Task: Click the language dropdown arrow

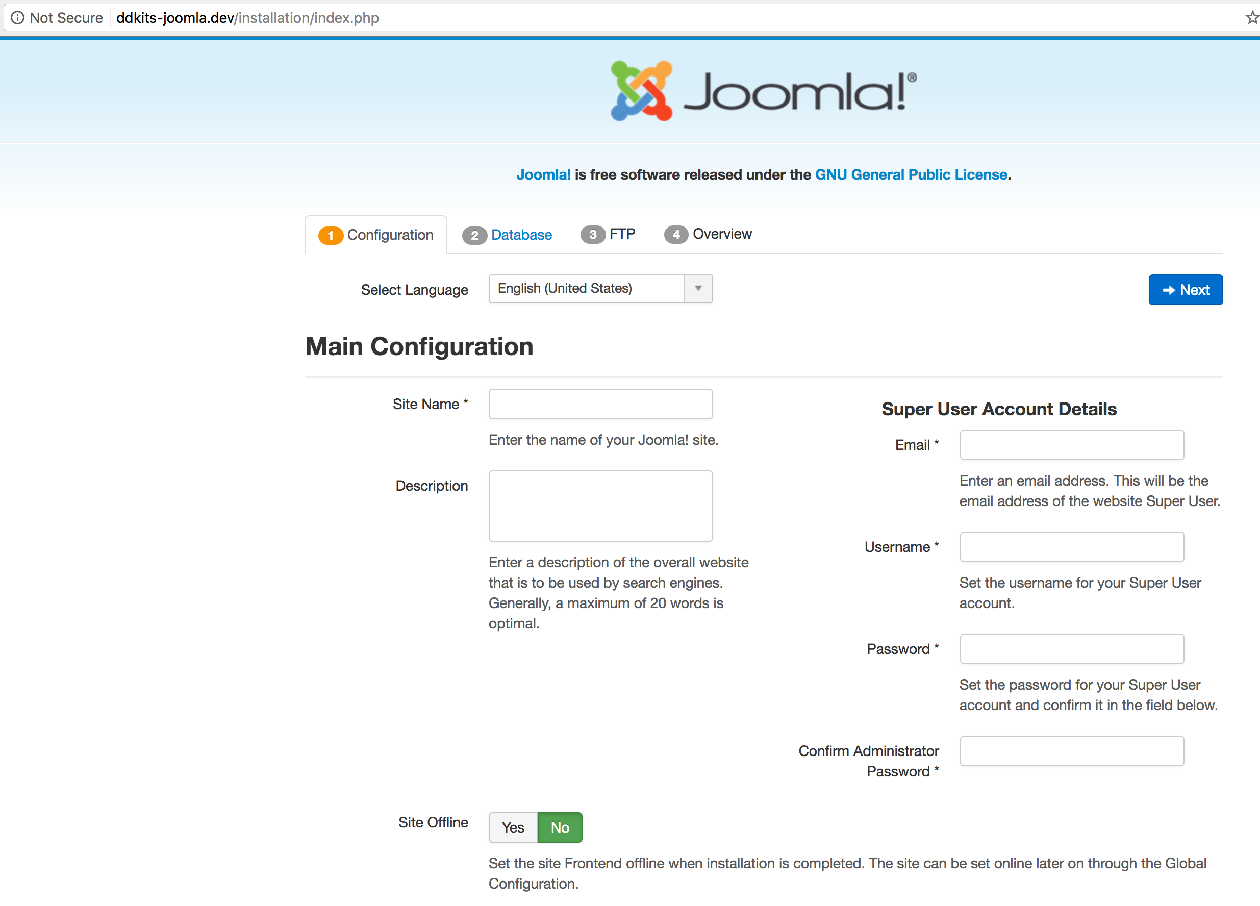Action: point(698,289)
